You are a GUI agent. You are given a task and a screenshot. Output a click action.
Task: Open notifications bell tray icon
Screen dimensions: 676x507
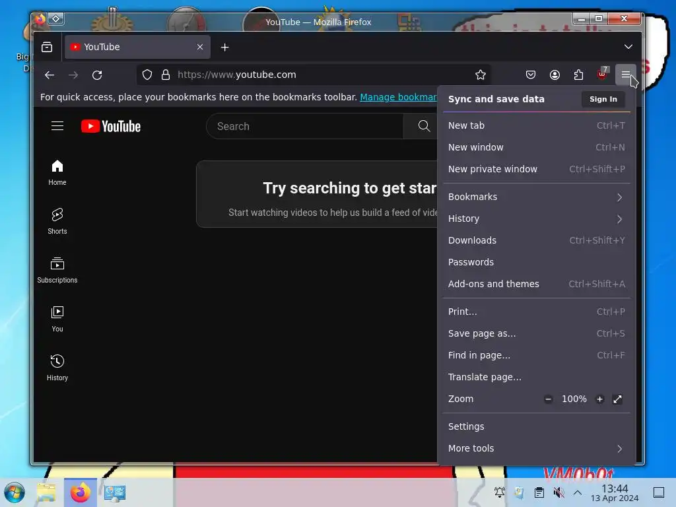[x=499, y=492]
